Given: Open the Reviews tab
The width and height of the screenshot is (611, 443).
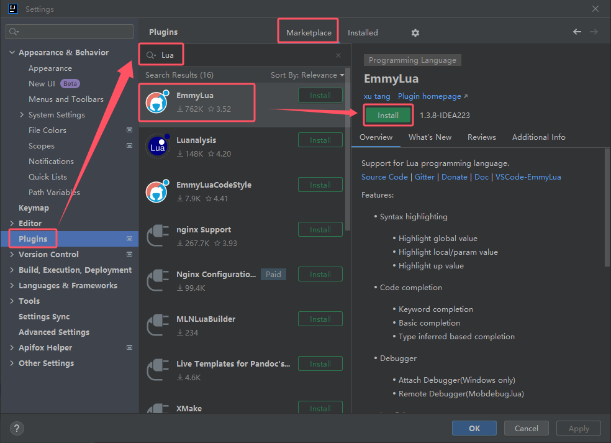Looking at the screenshot, I should pos(482,137).
